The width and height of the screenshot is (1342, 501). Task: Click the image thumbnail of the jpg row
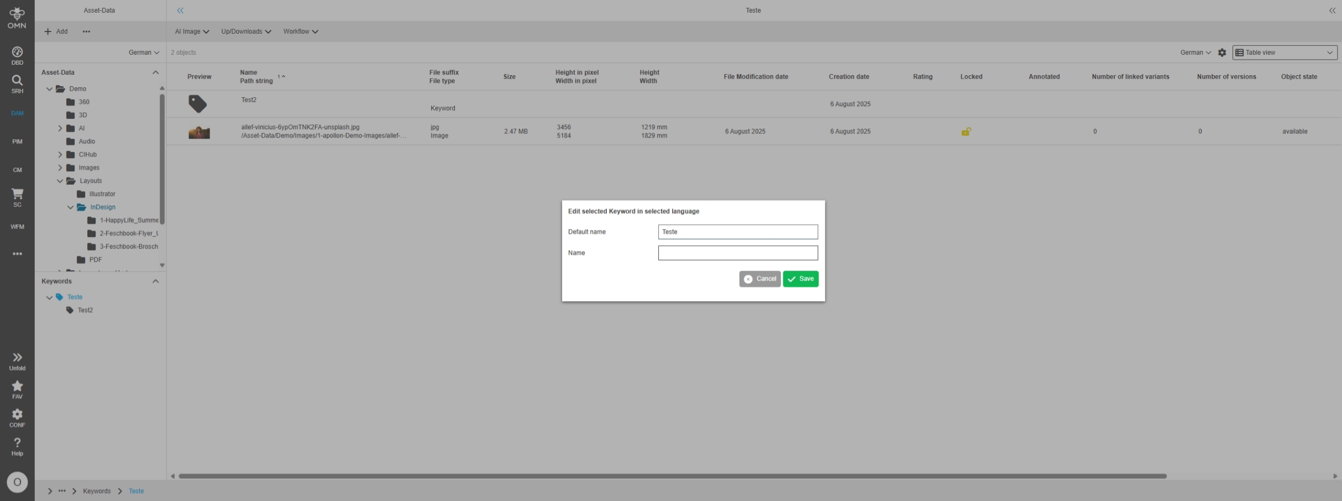(199, 132)
